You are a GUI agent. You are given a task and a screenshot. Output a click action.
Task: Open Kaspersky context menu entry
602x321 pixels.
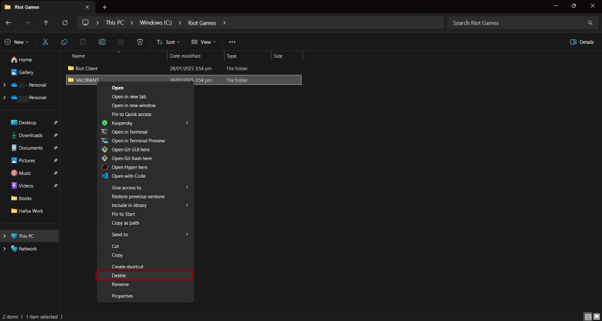pyautogui.click(x=146, y=123)
